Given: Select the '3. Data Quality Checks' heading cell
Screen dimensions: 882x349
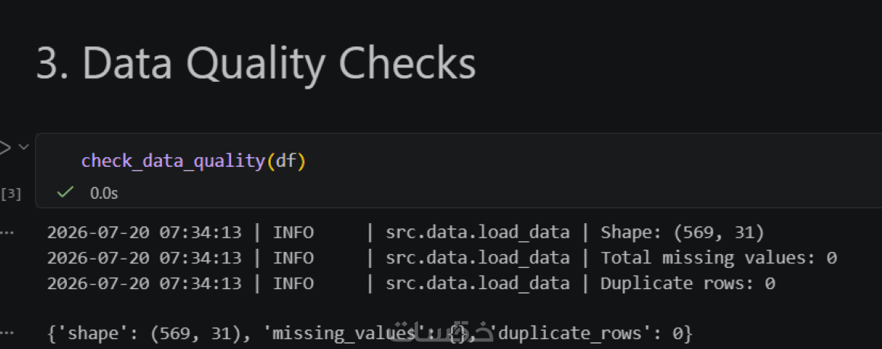Looking at the screenshot, I should (256, 64).
